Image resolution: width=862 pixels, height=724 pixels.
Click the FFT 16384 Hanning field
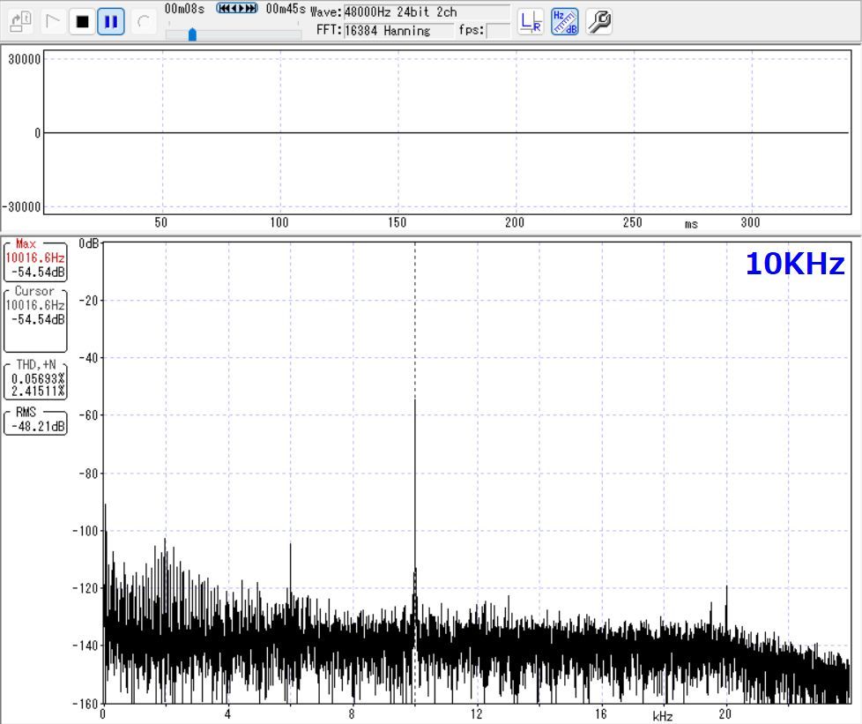click(x=397, y=31)
